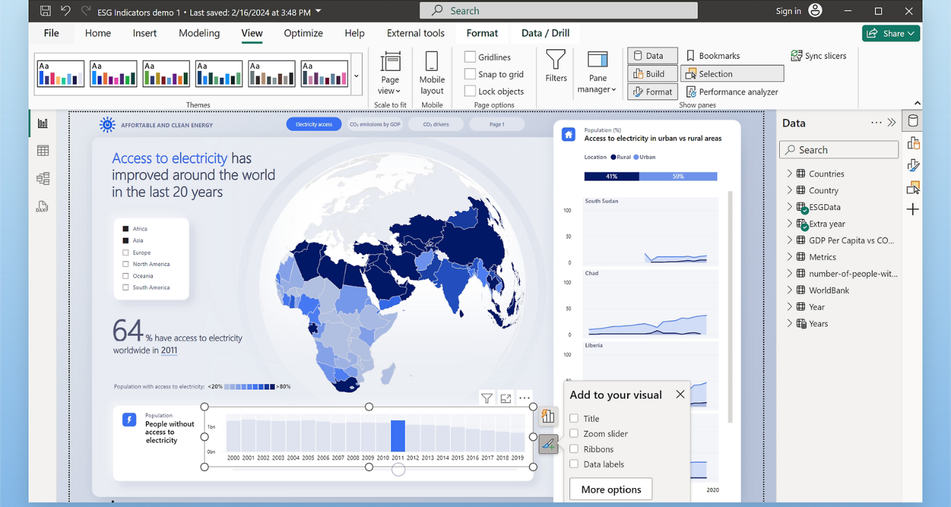Open the Filters pane
Image resolution: width=951 pixels, height=507 pixels.
point(556,67)
